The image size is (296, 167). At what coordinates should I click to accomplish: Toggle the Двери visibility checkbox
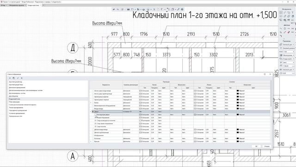coord(92,112)
